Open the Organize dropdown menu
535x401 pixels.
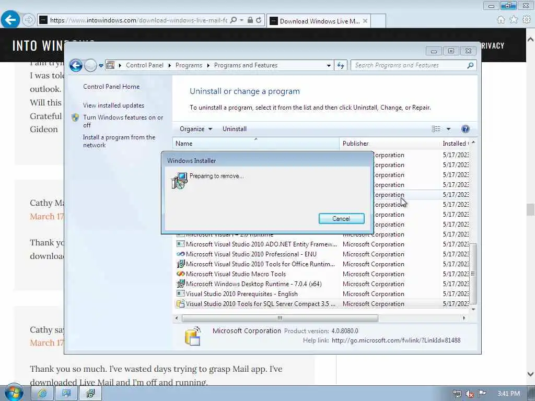196,129
